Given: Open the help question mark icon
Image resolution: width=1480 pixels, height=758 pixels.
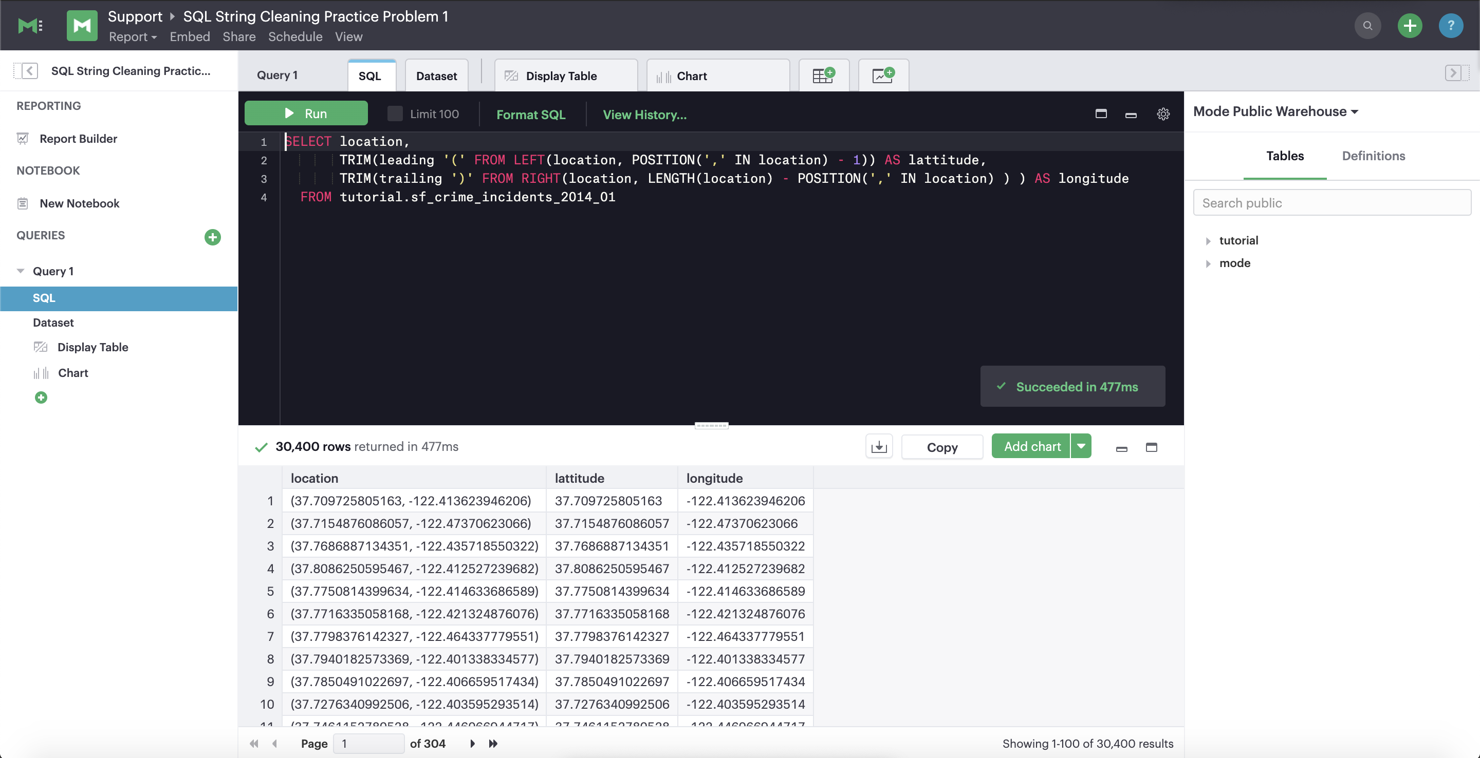Looking at the screenshot, I should click(1451, 25).
